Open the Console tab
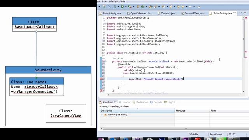Image resolution: width=249 pixels, height=140 pixels. (156, 102)
